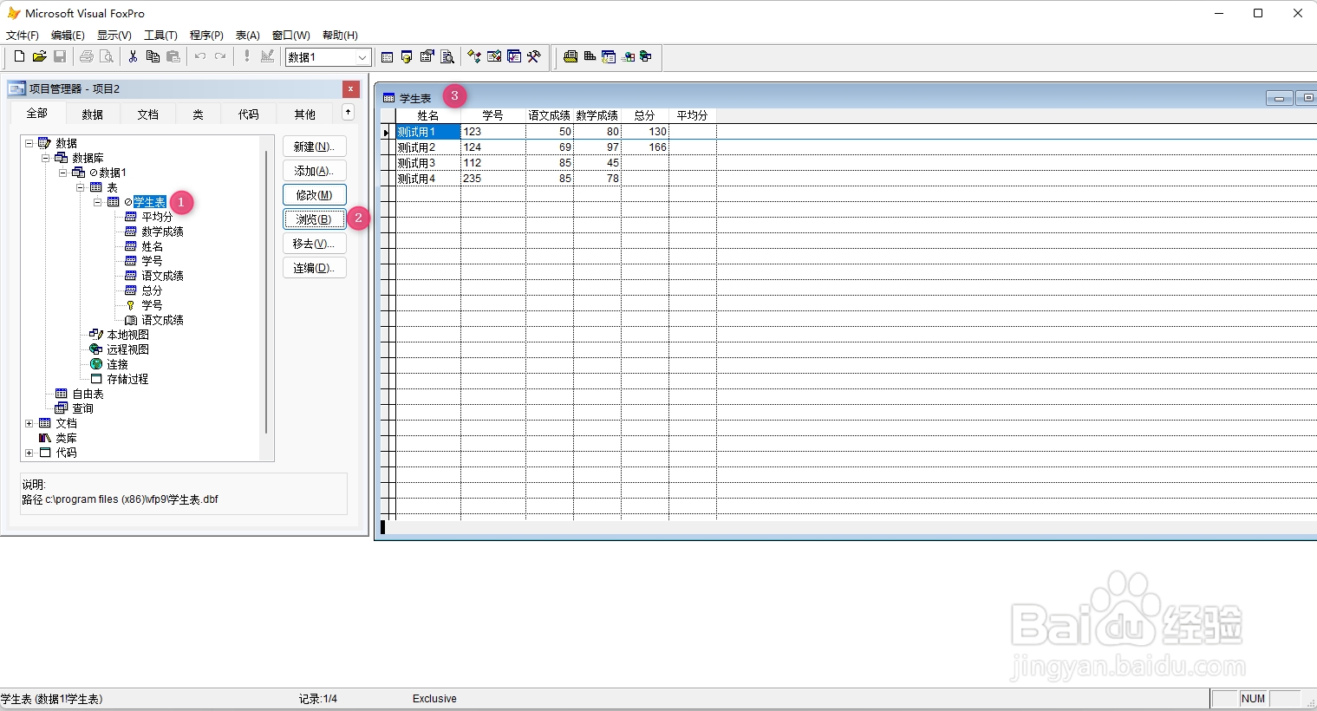Click the project tree vertical scrollbar
1317x711 pixels.
[266, 292]
